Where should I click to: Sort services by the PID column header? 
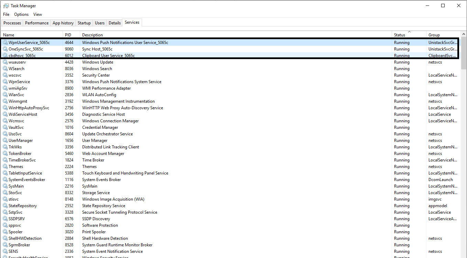(x=72, y=35)
